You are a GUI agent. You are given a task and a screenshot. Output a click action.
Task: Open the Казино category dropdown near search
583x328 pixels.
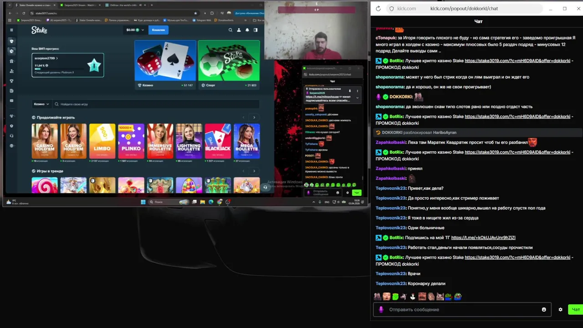point(41,104)
